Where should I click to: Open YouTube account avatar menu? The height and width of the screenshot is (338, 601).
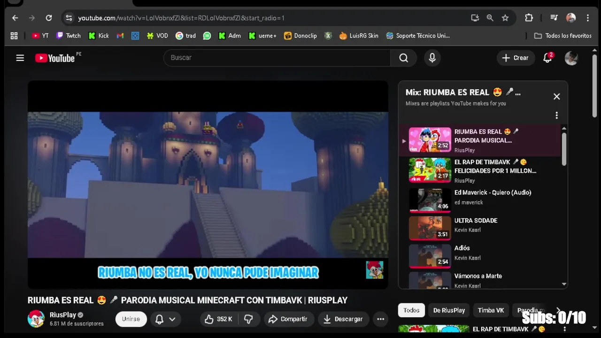(571, 58)
